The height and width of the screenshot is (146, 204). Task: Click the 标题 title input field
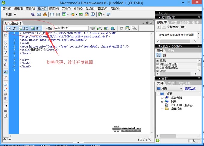(x=72, y=28)
